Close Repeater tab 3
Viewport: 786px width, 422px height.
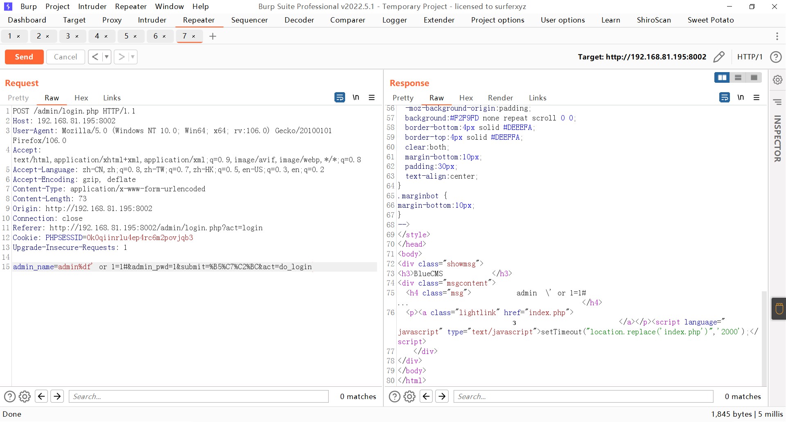(77, 36)
